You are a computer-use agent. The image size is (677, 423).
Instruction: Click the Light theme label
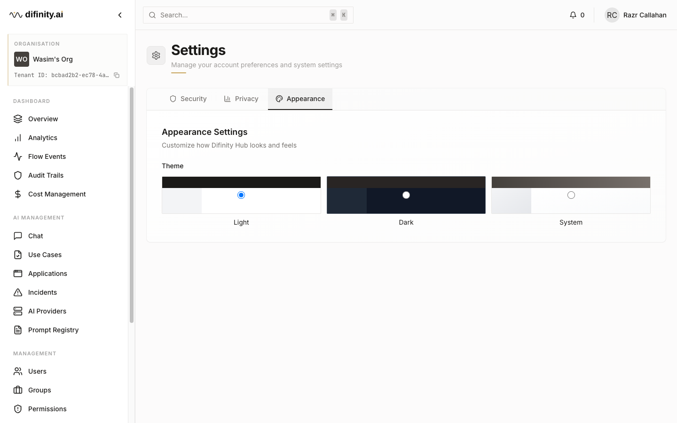tap(241, 222)
